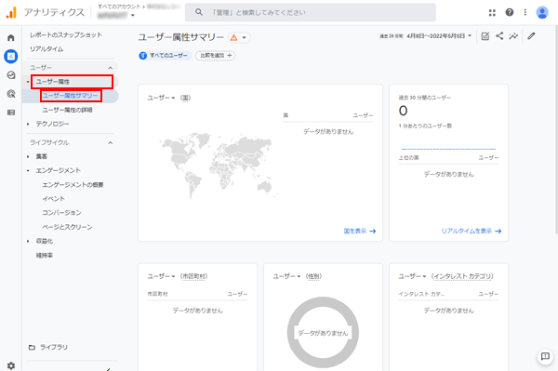Click 国を表示 link
This screenshot has height=371, width=558.
pyautogui.click(x=360, y=232)
